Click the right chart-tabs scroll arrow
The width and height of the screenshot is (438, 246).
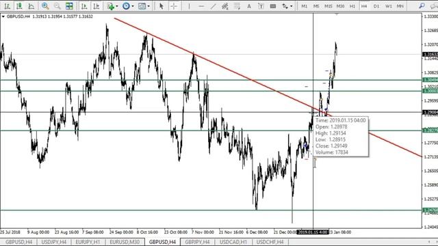[436, 242]
